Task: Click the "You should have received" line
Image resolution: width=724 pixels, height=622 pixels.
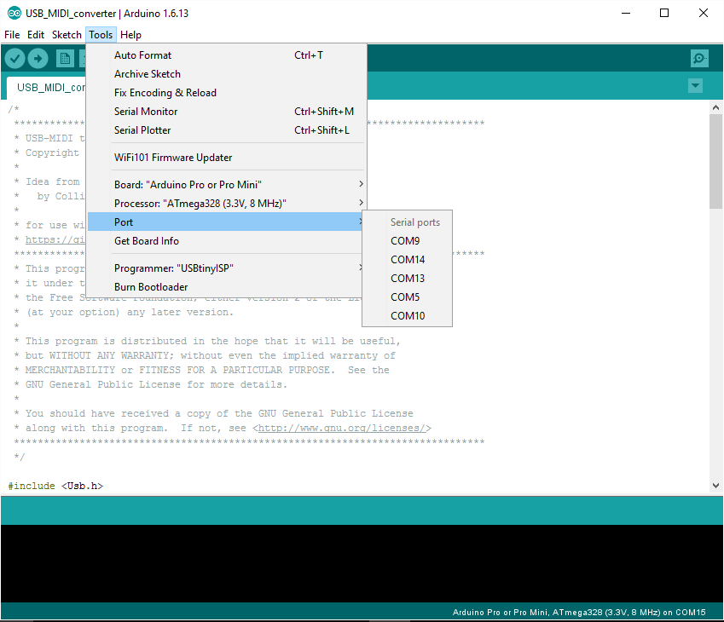Action: (x=214, y=413)
